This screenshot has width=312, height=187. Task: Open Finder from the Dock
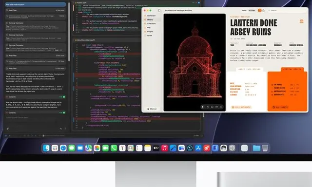click(x=46, y=148)
